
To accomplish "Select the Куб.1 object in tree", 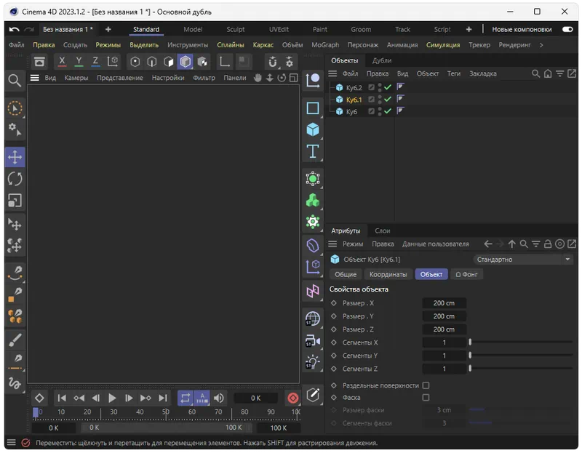I will pos(354,100).
